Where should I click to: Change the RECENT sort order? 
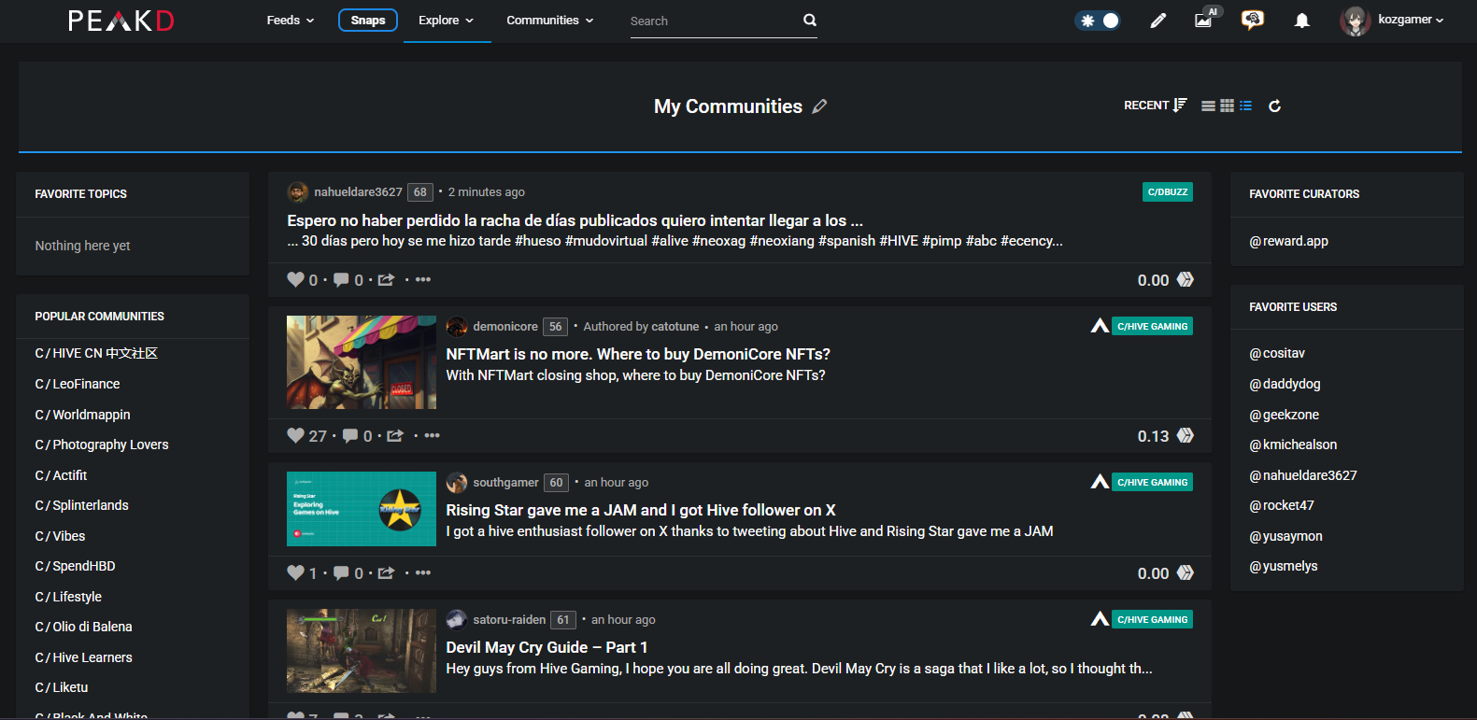[1156, 106]
